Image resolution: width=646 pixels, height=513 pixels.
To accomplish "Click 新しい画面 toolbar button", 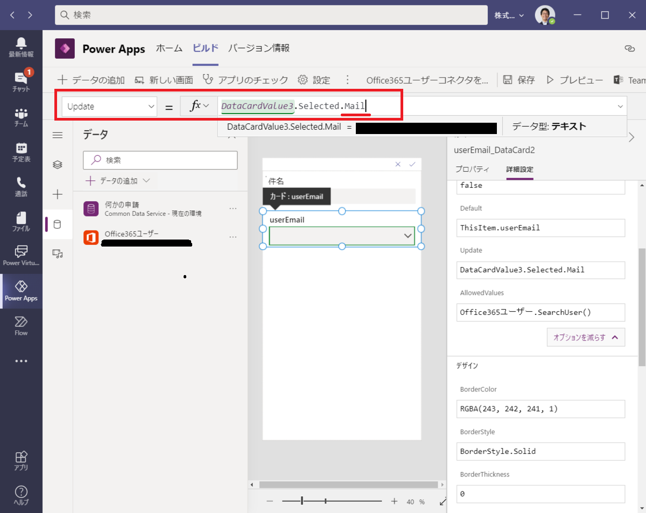I will point(164,80).
